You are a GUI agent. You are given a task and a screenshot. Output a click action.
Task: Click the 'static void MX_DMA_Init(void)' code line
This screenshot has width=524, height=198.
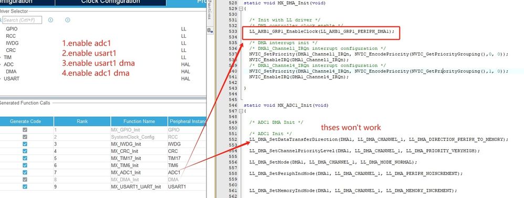[285, 3]
